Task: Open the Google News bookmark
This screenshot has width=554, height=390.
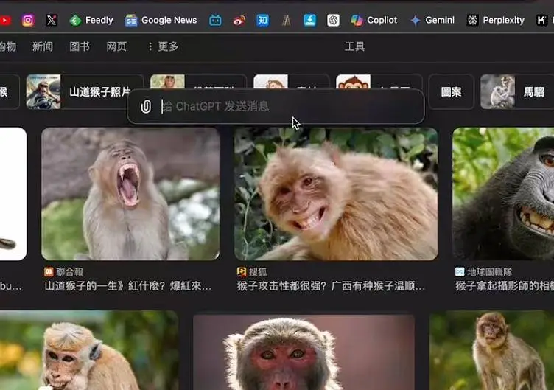Action: (x=161, y=20)
